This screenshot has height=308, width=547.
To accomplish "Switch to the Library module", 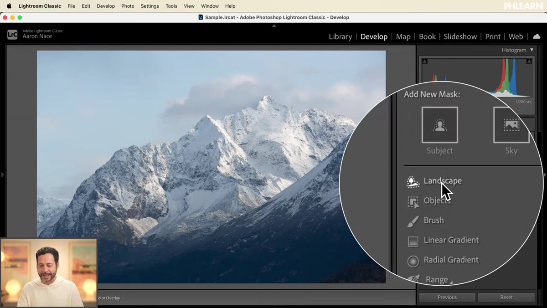I will point(341,36).
